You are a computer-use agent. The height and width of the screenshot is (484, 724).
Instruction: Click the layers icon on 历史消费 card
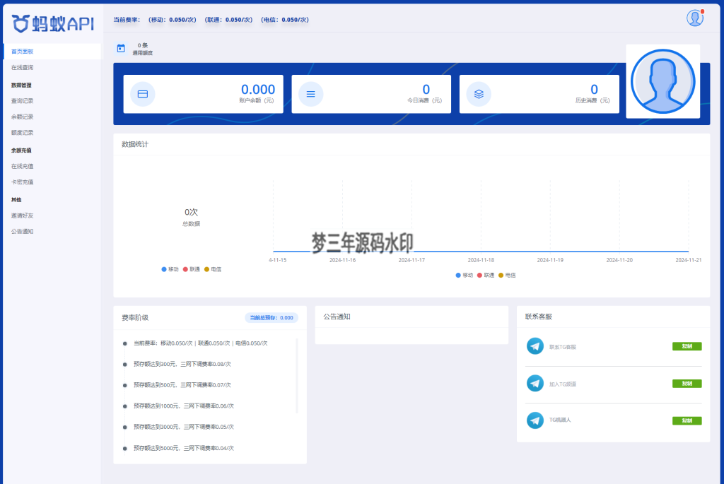pos(479,94)
